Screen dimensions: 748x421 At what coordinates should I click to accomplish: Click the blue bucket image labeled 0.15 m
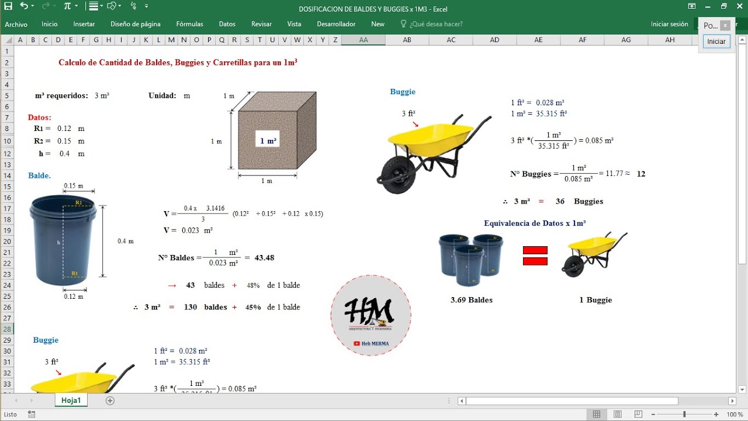(63, 240)
